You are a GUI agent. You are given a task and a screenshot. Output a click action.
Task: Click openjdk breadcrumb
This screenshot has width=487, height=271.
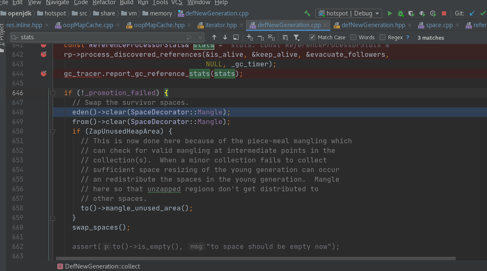(x=16, y=13)
